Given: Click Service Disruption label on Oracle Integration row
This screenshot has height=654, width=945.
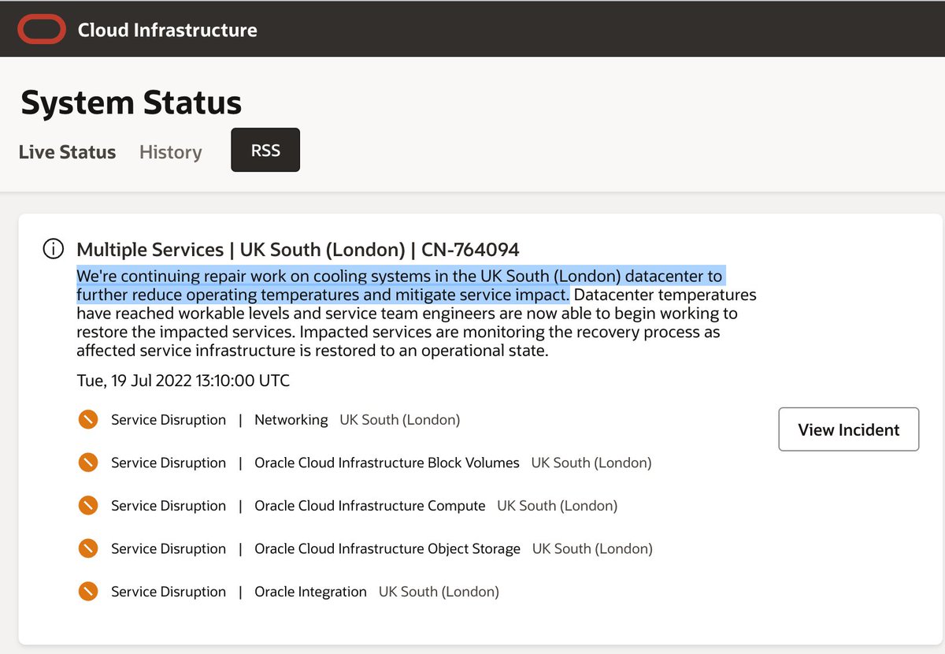Looking at the screenshot, I should pyautogui.click(x=169, y=592).
